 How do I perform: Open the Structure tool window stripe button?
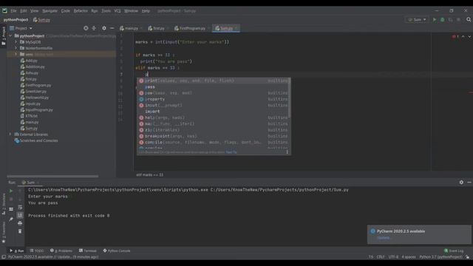click(4, 204)
